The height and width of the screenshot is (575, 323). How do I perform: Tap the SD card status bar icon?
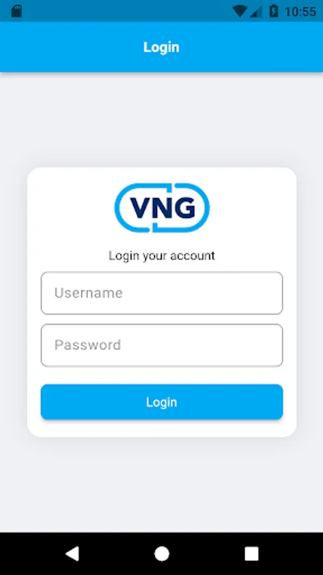17,11
